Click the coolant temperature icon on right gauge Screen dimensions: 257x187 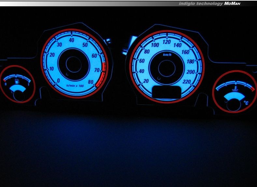coord(234,88)
